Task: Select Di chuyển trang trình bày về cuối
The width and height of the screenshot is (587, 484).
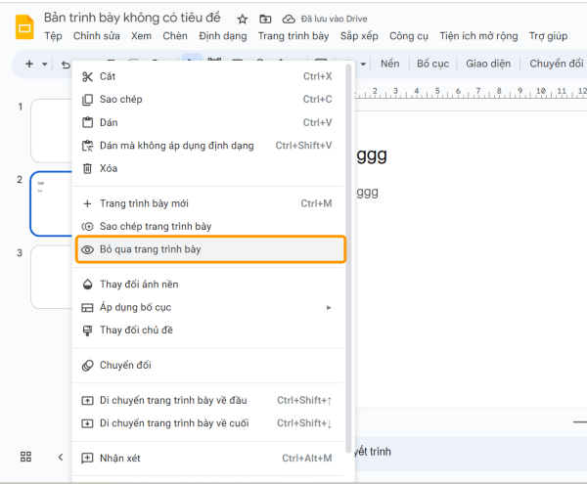Action: (x=207, y=423)
